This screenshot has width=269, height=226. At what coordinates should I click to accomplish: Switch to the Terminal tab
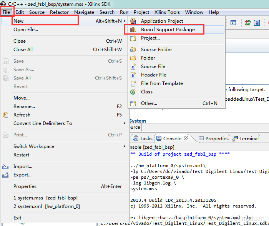point(245,138)
